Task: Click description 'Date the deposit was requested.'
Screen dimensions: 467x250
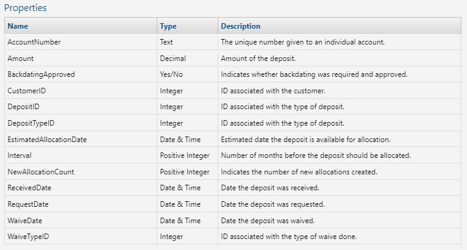Action: click(x=273, y=204)
